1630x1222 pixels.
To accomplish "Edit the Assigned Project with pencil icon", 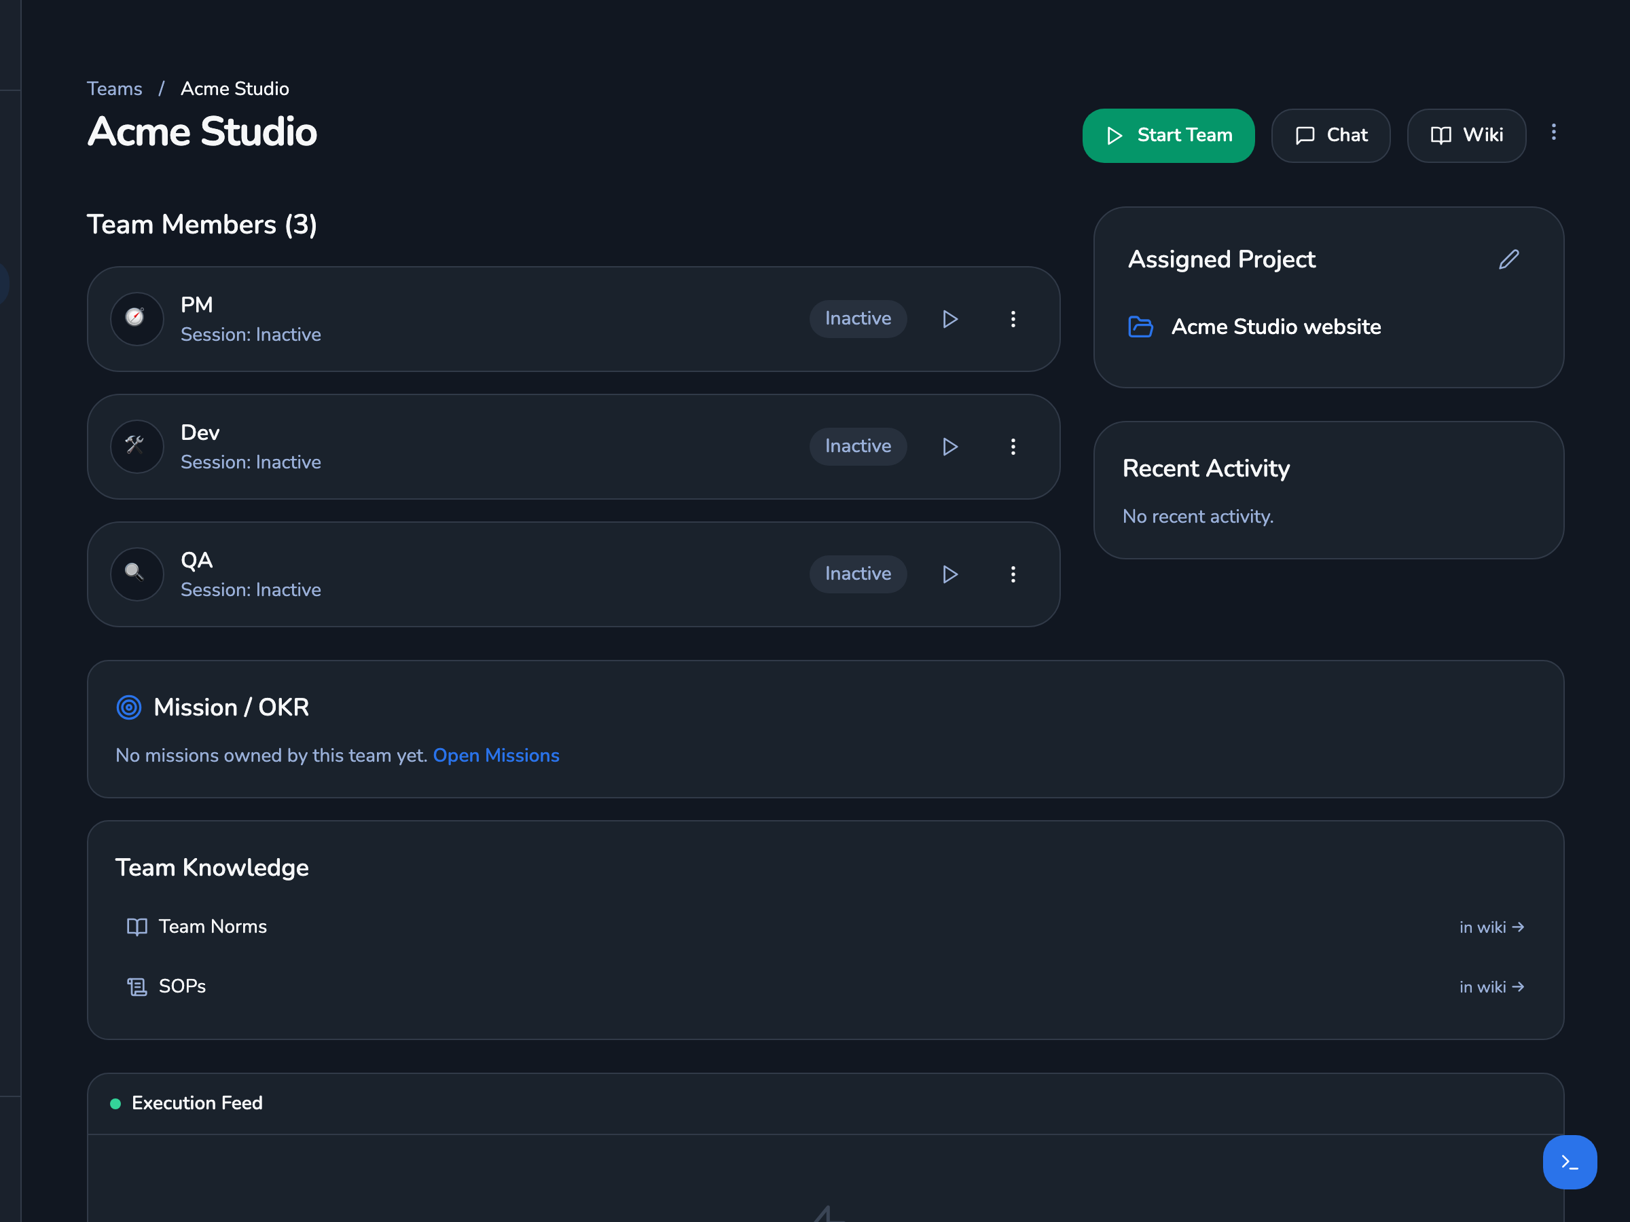I will pyautogui.click(x=1508, y=259).
